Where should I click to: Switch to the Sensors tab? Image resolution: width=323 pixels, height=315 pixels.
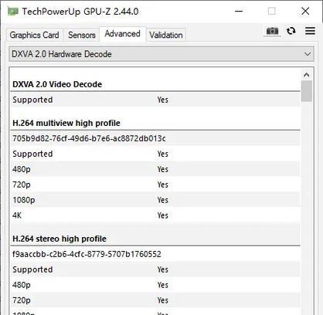coord(82,35)
